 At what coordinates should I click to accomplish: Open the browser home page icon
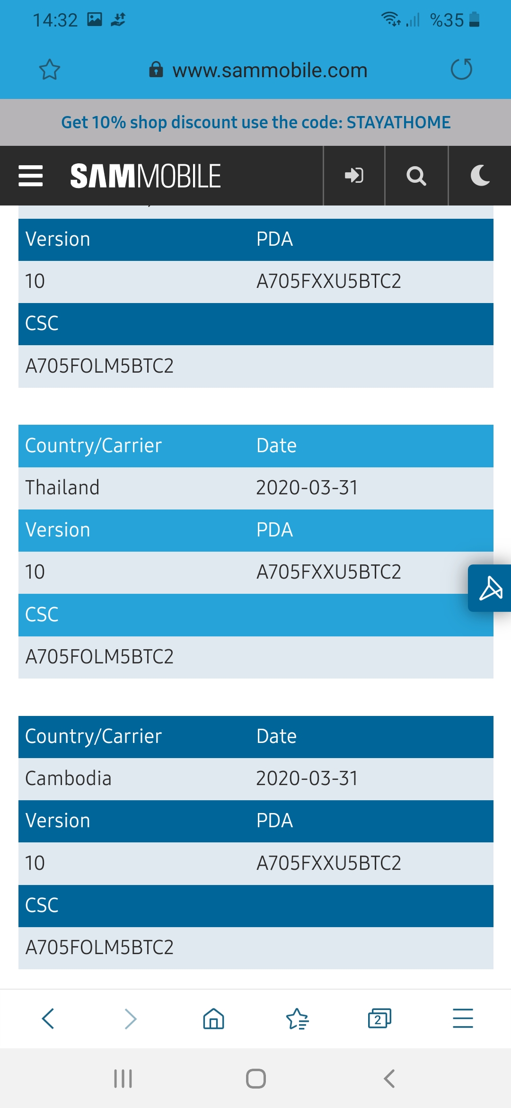pyautogui.click(x=213, y=1019)
